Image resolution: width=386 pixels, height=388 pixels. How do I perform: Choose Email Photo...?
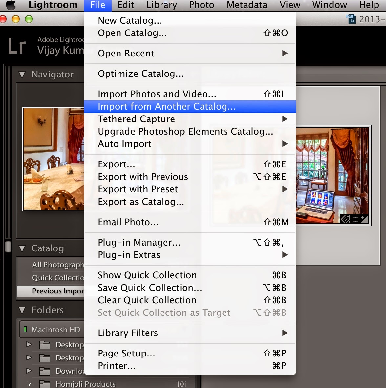click(x=190, y=222)
